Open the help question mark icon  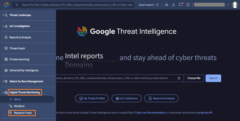(x=188, y=5)
